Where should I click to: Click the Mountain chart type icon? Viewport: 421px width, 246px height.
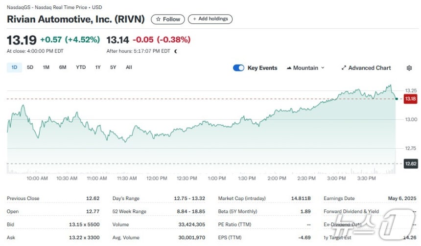pos(289,68)
